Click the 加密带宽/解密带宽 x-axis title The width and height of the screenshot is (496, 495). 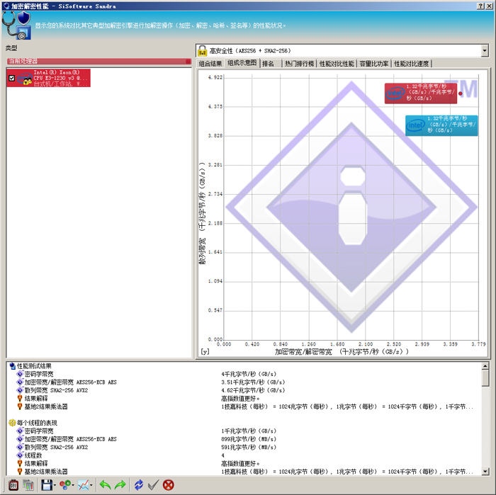342,351
